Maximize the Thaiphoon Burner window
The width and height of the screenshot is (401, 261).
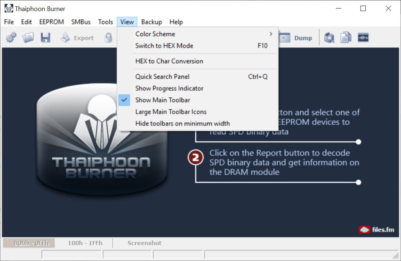point(363,9)
